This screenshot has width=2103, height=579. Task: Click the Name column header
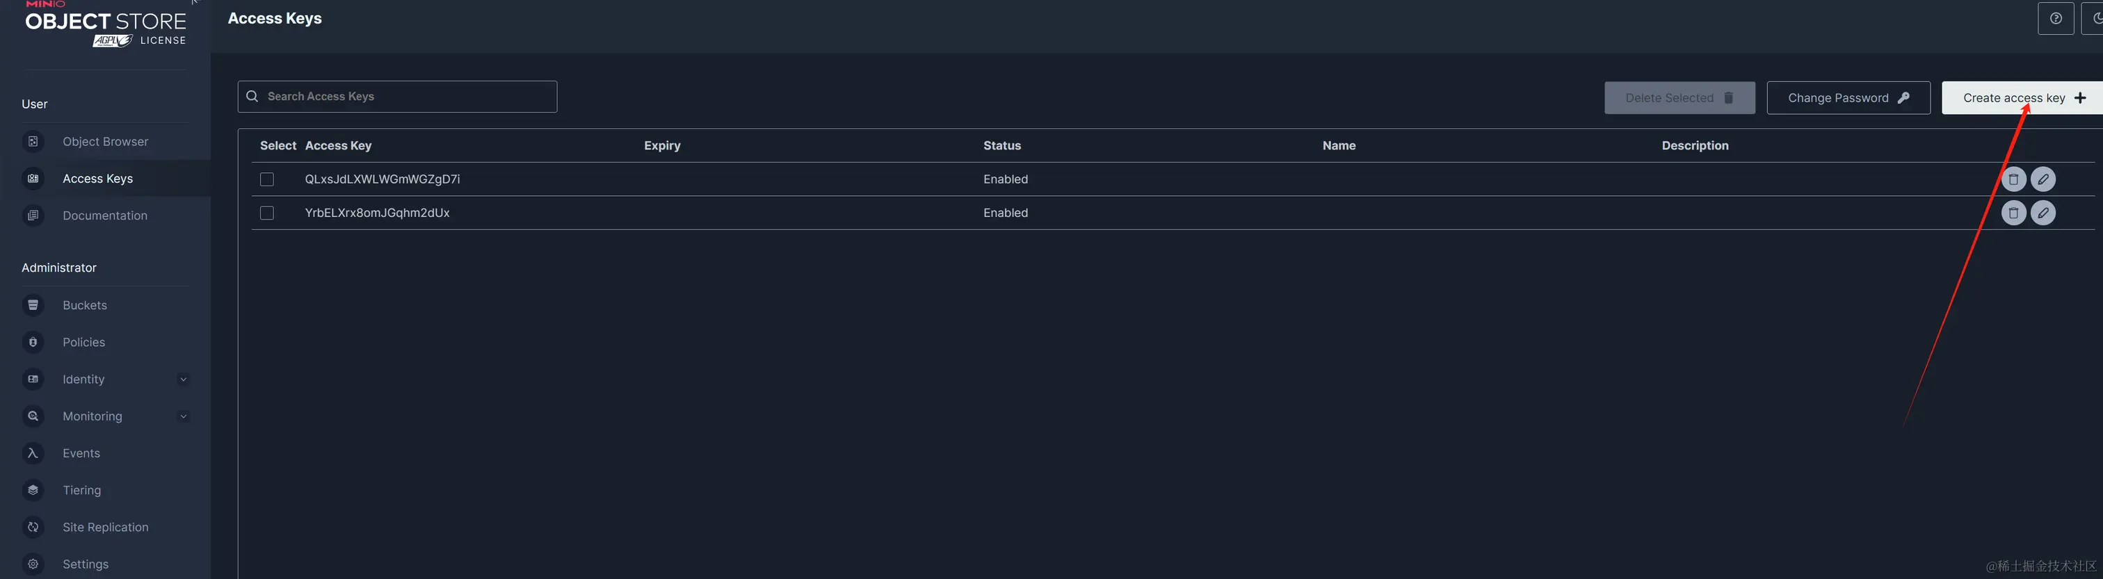tap(1339, 145)
